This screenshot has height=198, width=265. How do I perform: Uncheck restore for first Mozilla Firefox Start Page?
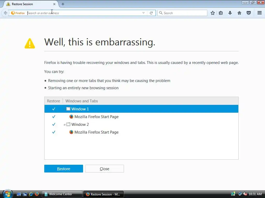[x=54, y=117]
